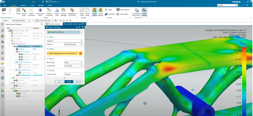
Task: Open the Tools ribbon tab
Action: [x=50, y=5]
